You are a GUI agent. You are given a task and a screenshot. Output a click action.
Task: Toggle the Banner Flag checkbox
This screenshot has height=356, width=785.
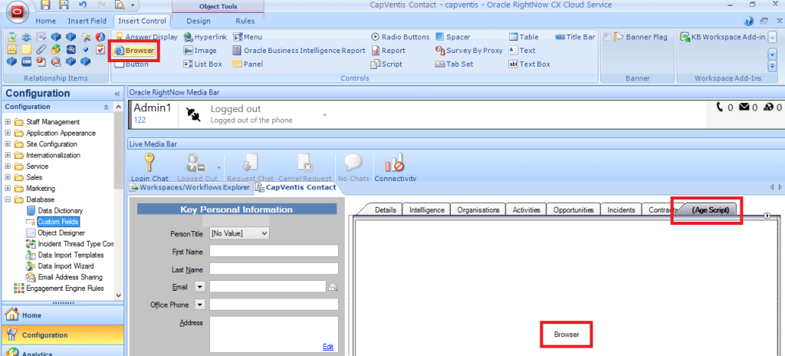pos(608,37)
